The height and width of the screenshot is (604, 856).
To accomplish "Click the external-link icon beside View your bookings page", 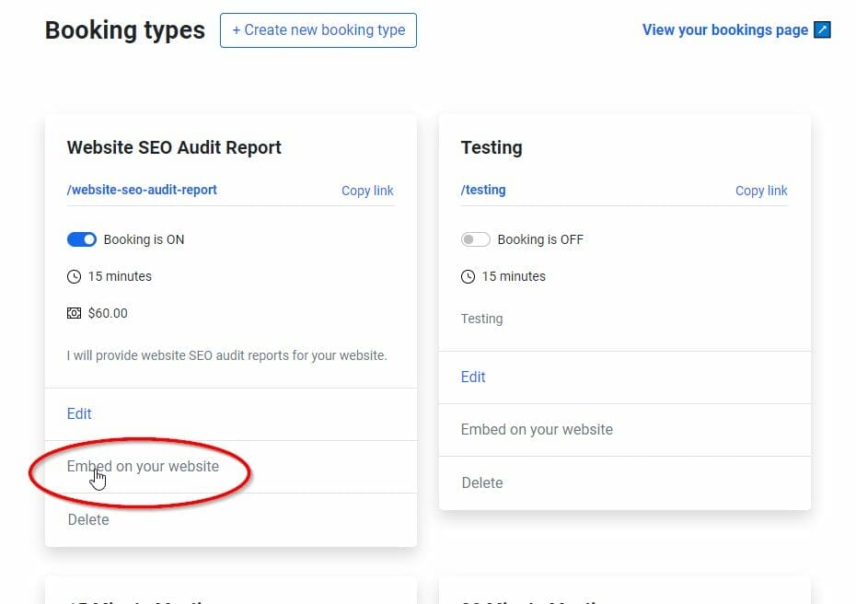I will (821, 29).
